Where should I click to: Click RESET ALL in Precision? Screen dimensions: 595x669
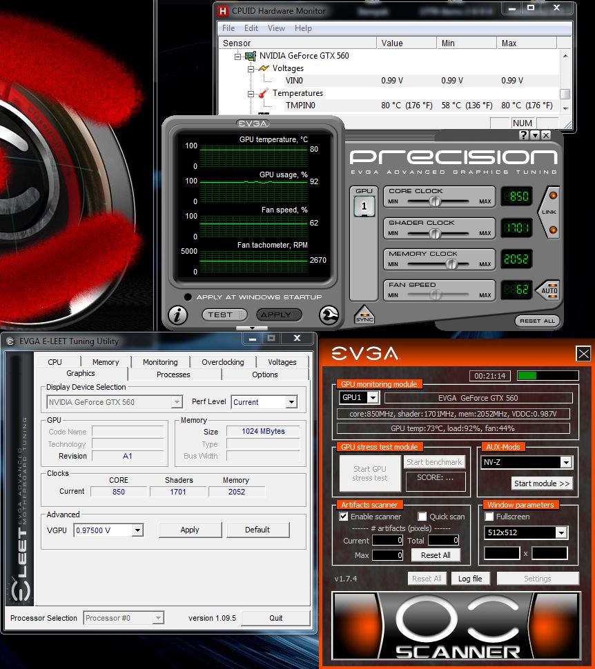pos(537,321)
